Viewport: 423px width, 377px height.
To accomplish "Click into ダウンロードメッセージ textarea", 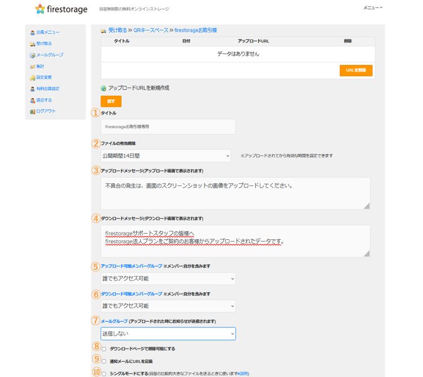I will point(236,241).
